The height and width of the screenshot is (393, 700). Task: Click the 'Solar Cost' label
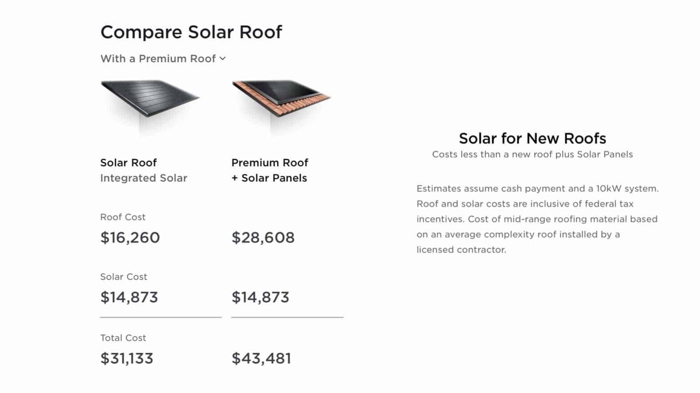(x=124, y=277)
